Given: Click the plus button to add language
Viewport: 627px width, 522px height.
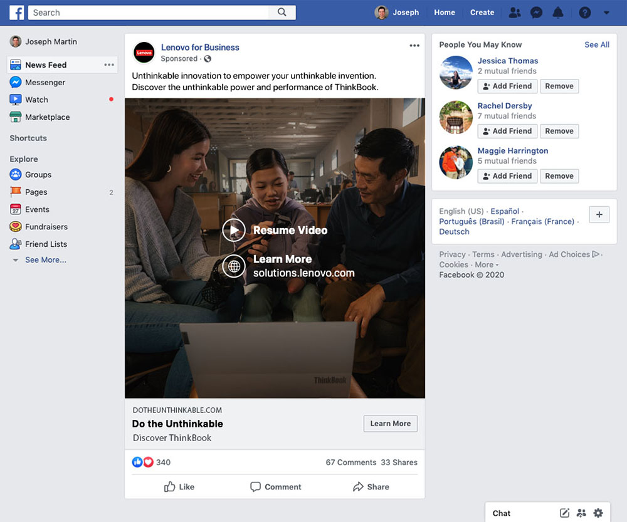Looking at the screenshot, I should coord(599,215).
